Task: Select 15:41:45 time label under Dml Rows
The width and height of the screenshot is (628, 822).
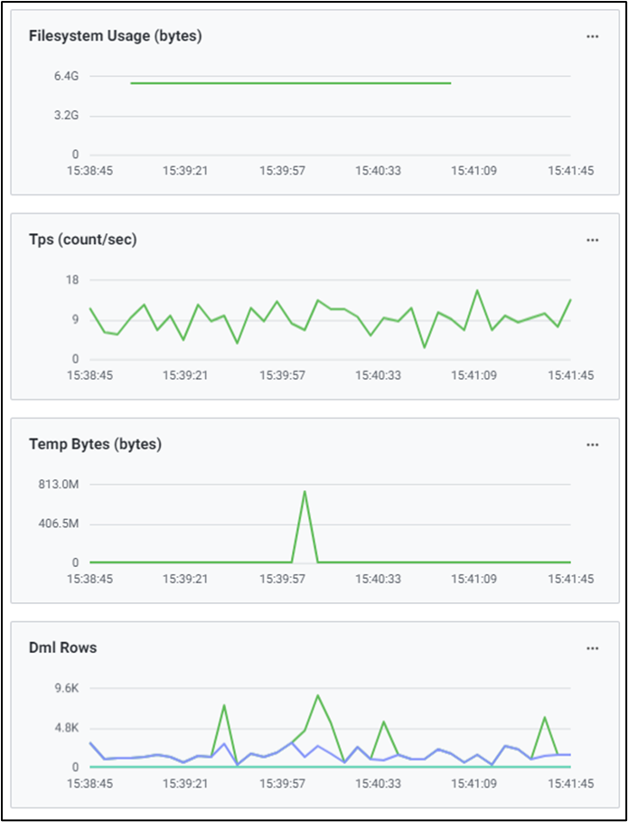Action: pos(572,782)
